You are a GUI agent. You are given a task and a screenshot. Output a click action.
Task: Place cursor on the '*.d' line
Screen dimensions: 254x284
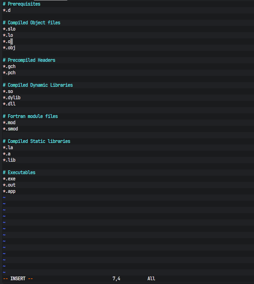click(7, 10)
